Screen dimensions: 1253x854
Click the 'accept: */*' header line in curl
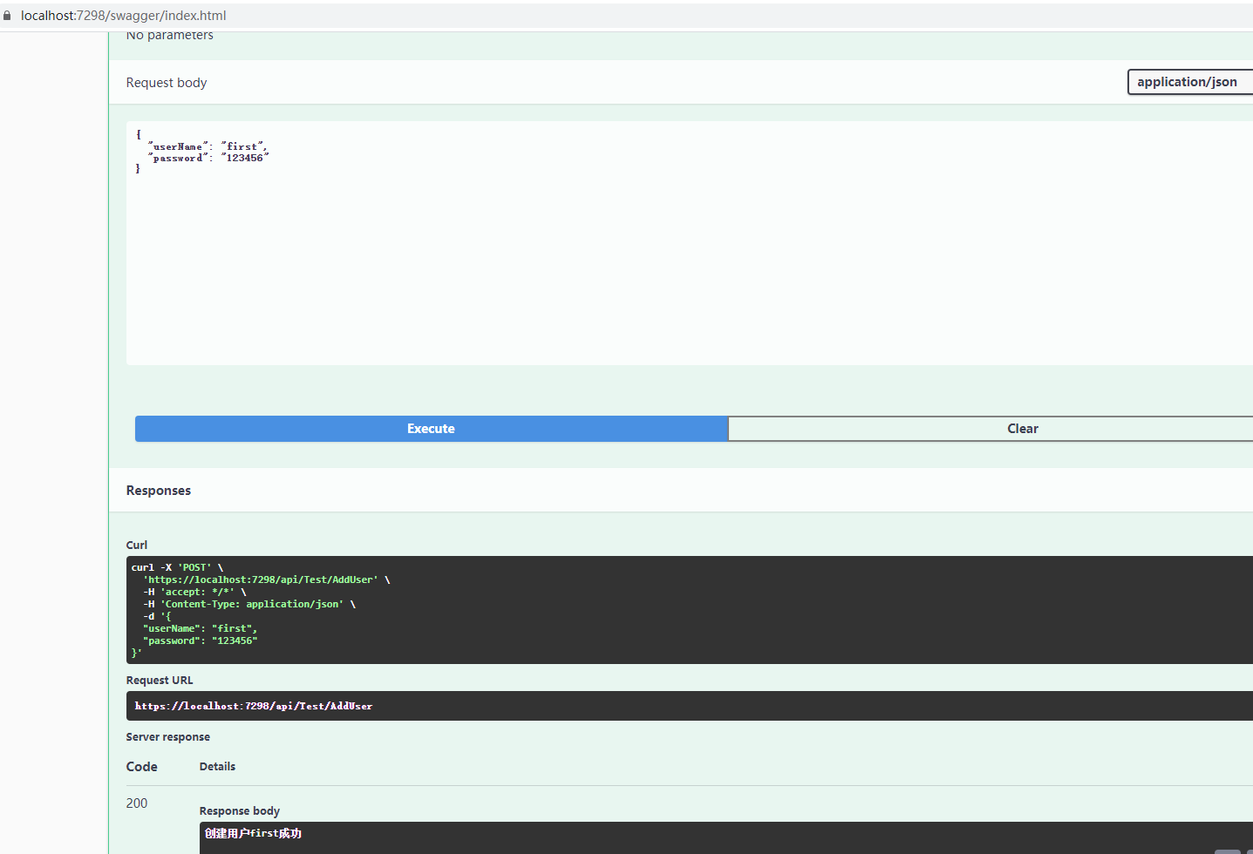click(194, 592)
